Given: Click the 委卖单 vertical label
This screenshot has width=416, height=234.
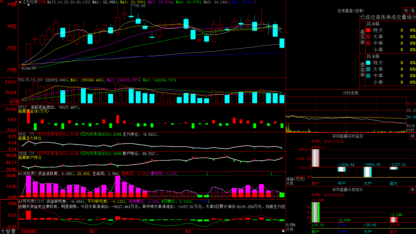Looking at the screenshot, I should [362, 69].
